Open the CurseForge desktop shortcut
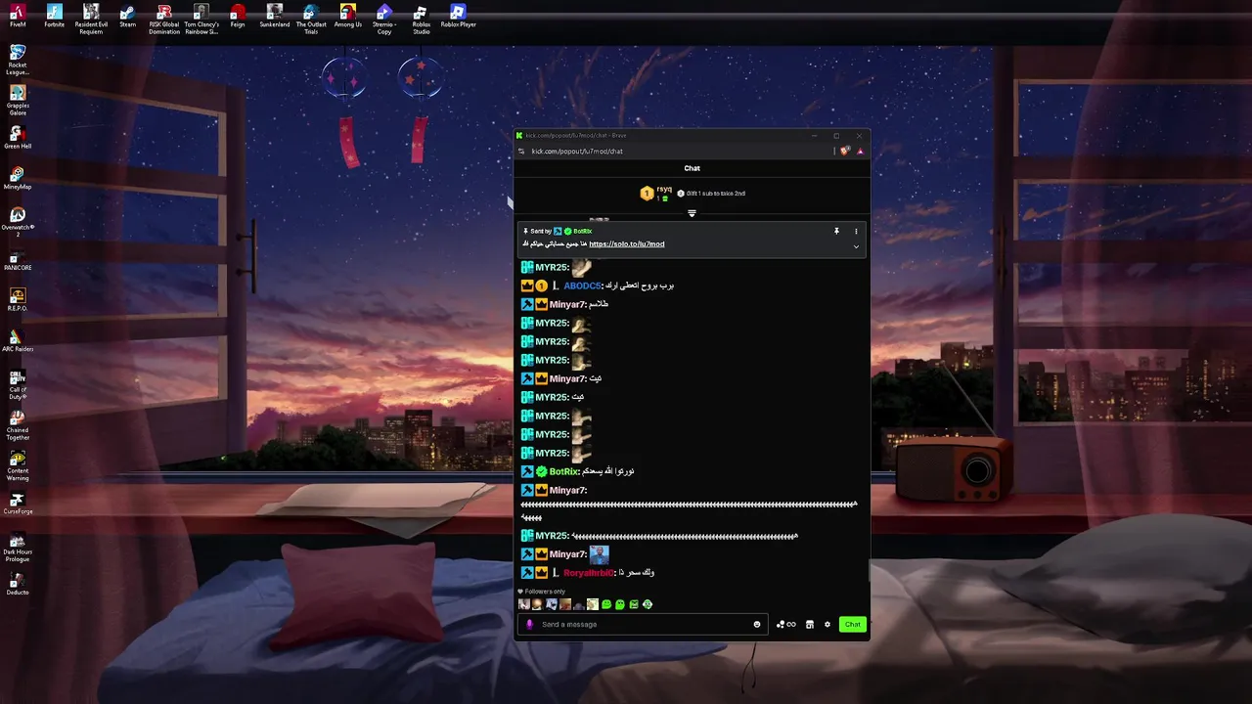This screenshot has width=1252, height=704. pos(18,504)
